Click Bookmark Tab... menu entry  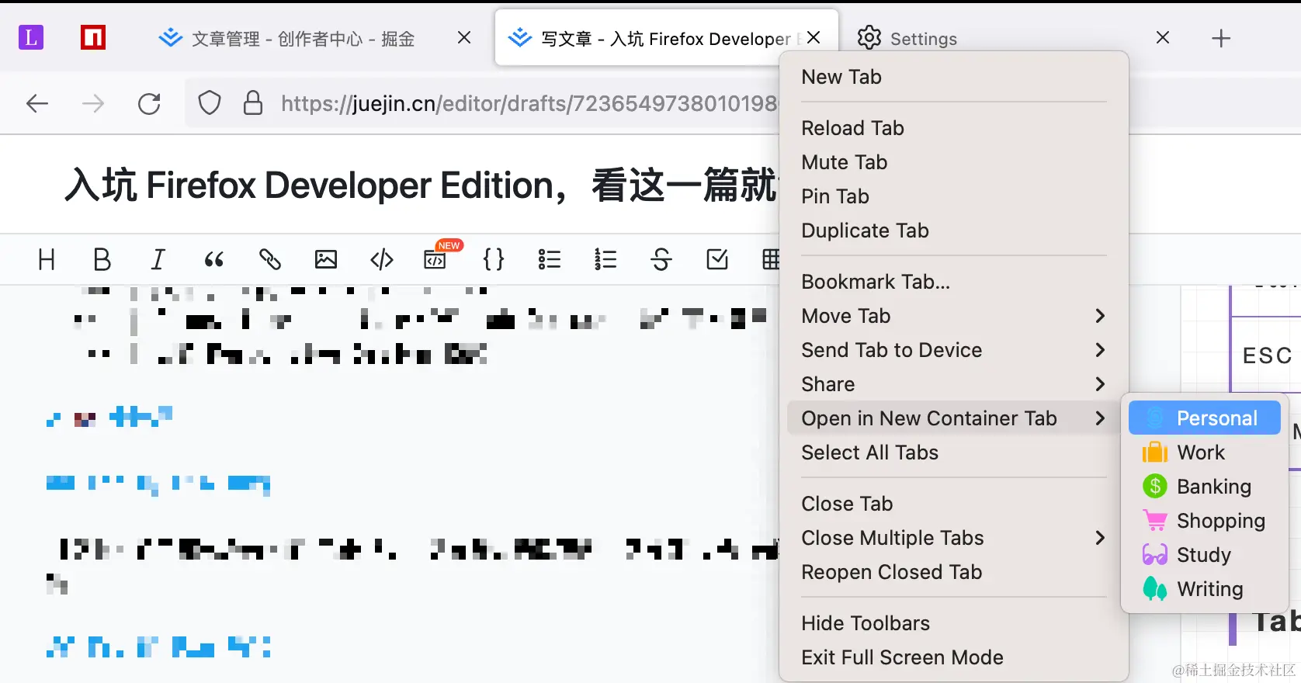click(x=953, y=282)
